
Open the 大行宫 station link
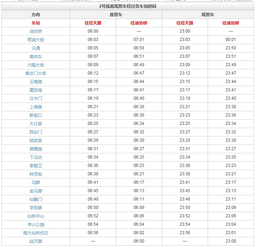coord(36,124)
